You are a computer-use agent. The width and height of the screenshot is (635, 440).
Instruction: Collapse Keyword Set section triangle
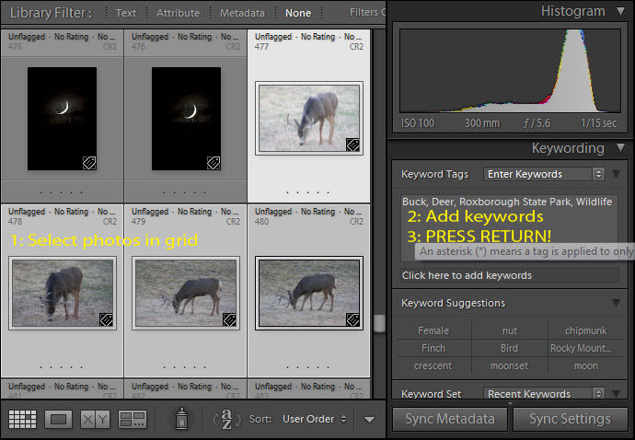[x=616, y=393]
